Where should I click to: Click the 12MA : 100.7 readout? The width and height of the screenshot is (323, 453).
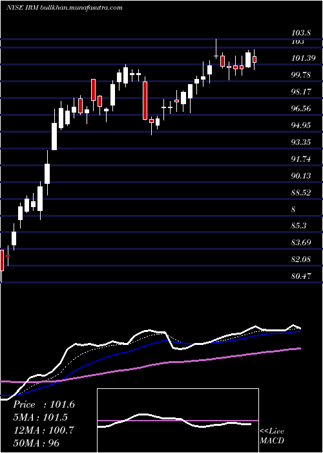44,430
